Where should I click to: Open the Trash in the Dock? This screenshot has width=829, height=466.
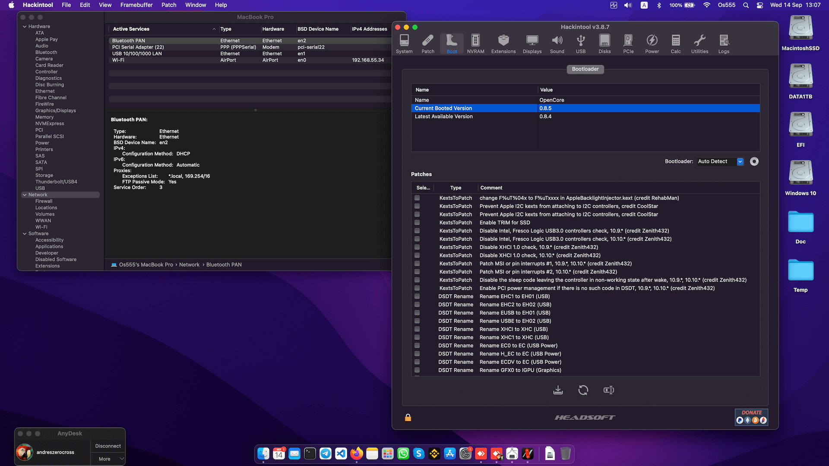pyautogui.click(x=566, y=453)
